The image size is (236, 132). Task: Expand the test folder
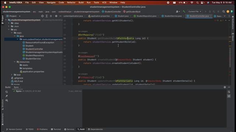[x=11, y=75]
